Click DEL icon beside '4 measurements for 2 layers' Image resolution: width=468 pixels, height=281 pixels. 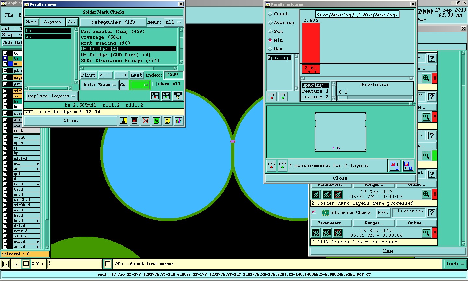271,166
